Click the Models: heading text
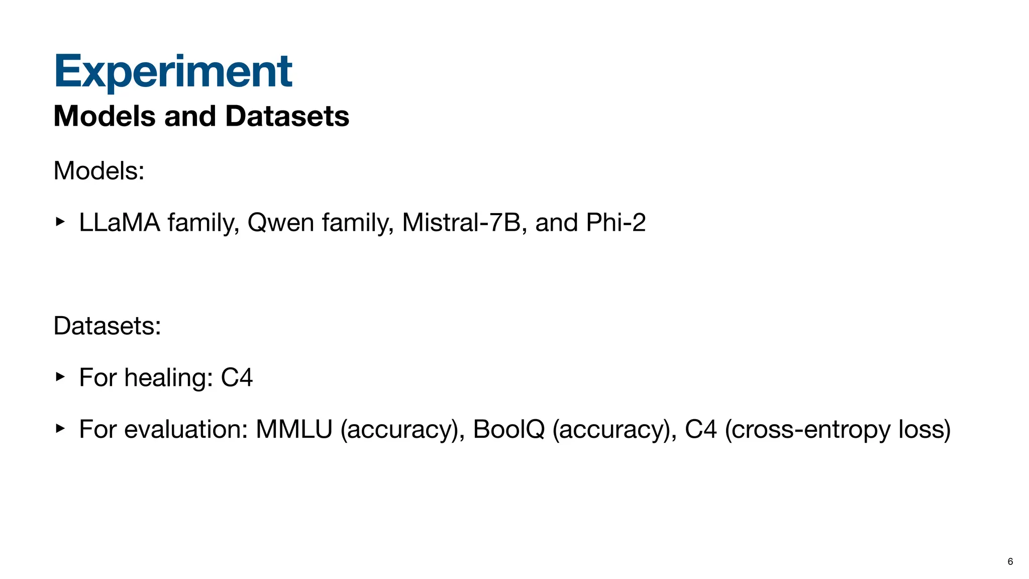This screenshot has width=1029, height=579. [x=99, y=171]
